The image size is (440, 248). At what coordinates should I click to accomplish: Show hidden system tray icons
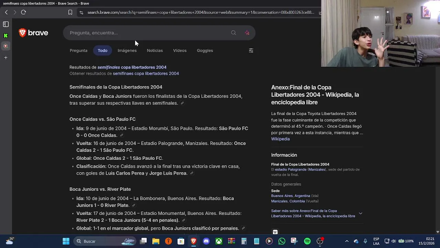tap(346, 241)
